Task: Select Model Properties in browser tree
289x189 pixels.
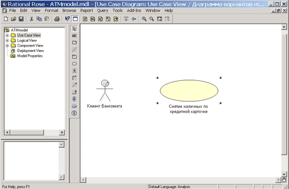Action: coord(30,56)
